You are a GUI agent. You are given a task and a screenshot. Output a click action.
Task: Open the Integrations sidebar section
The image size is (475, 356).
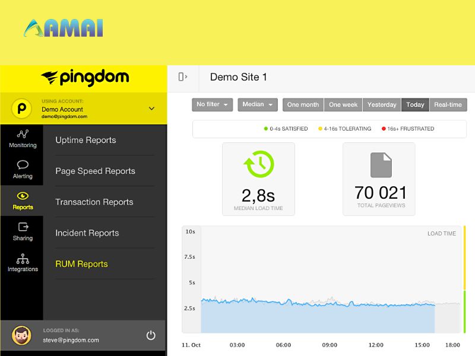(23, 263)
